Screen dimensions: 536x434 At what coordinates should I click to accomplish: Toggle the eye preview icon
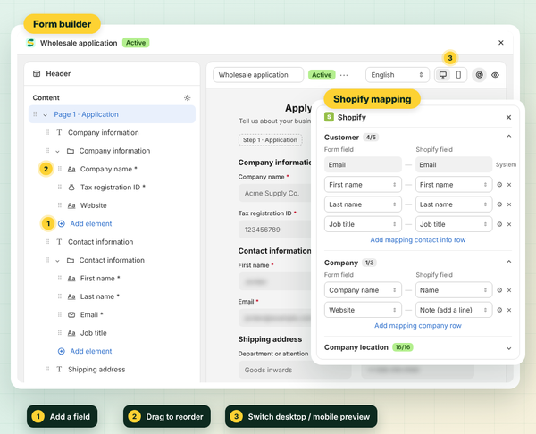[495, 75]
